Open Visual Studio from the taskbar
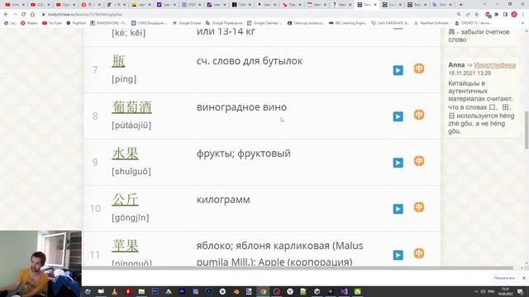529x297 pixels. coord(344,291)
